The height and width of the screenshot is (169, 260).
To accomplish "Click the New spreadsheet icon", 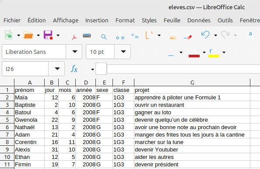I will pyautogui.click(x=8, y=35).
